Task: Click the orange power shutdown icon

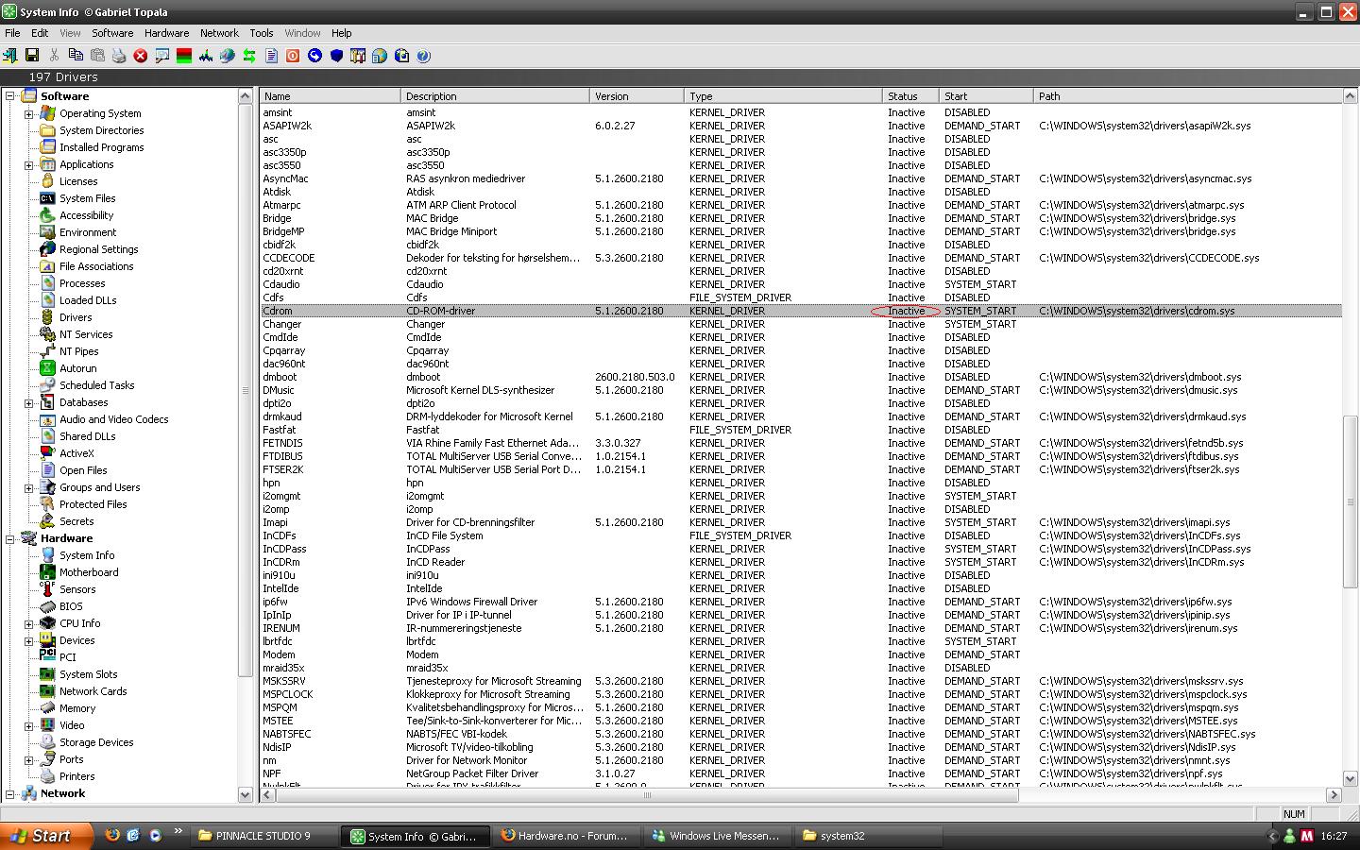Action: (293, 56)
